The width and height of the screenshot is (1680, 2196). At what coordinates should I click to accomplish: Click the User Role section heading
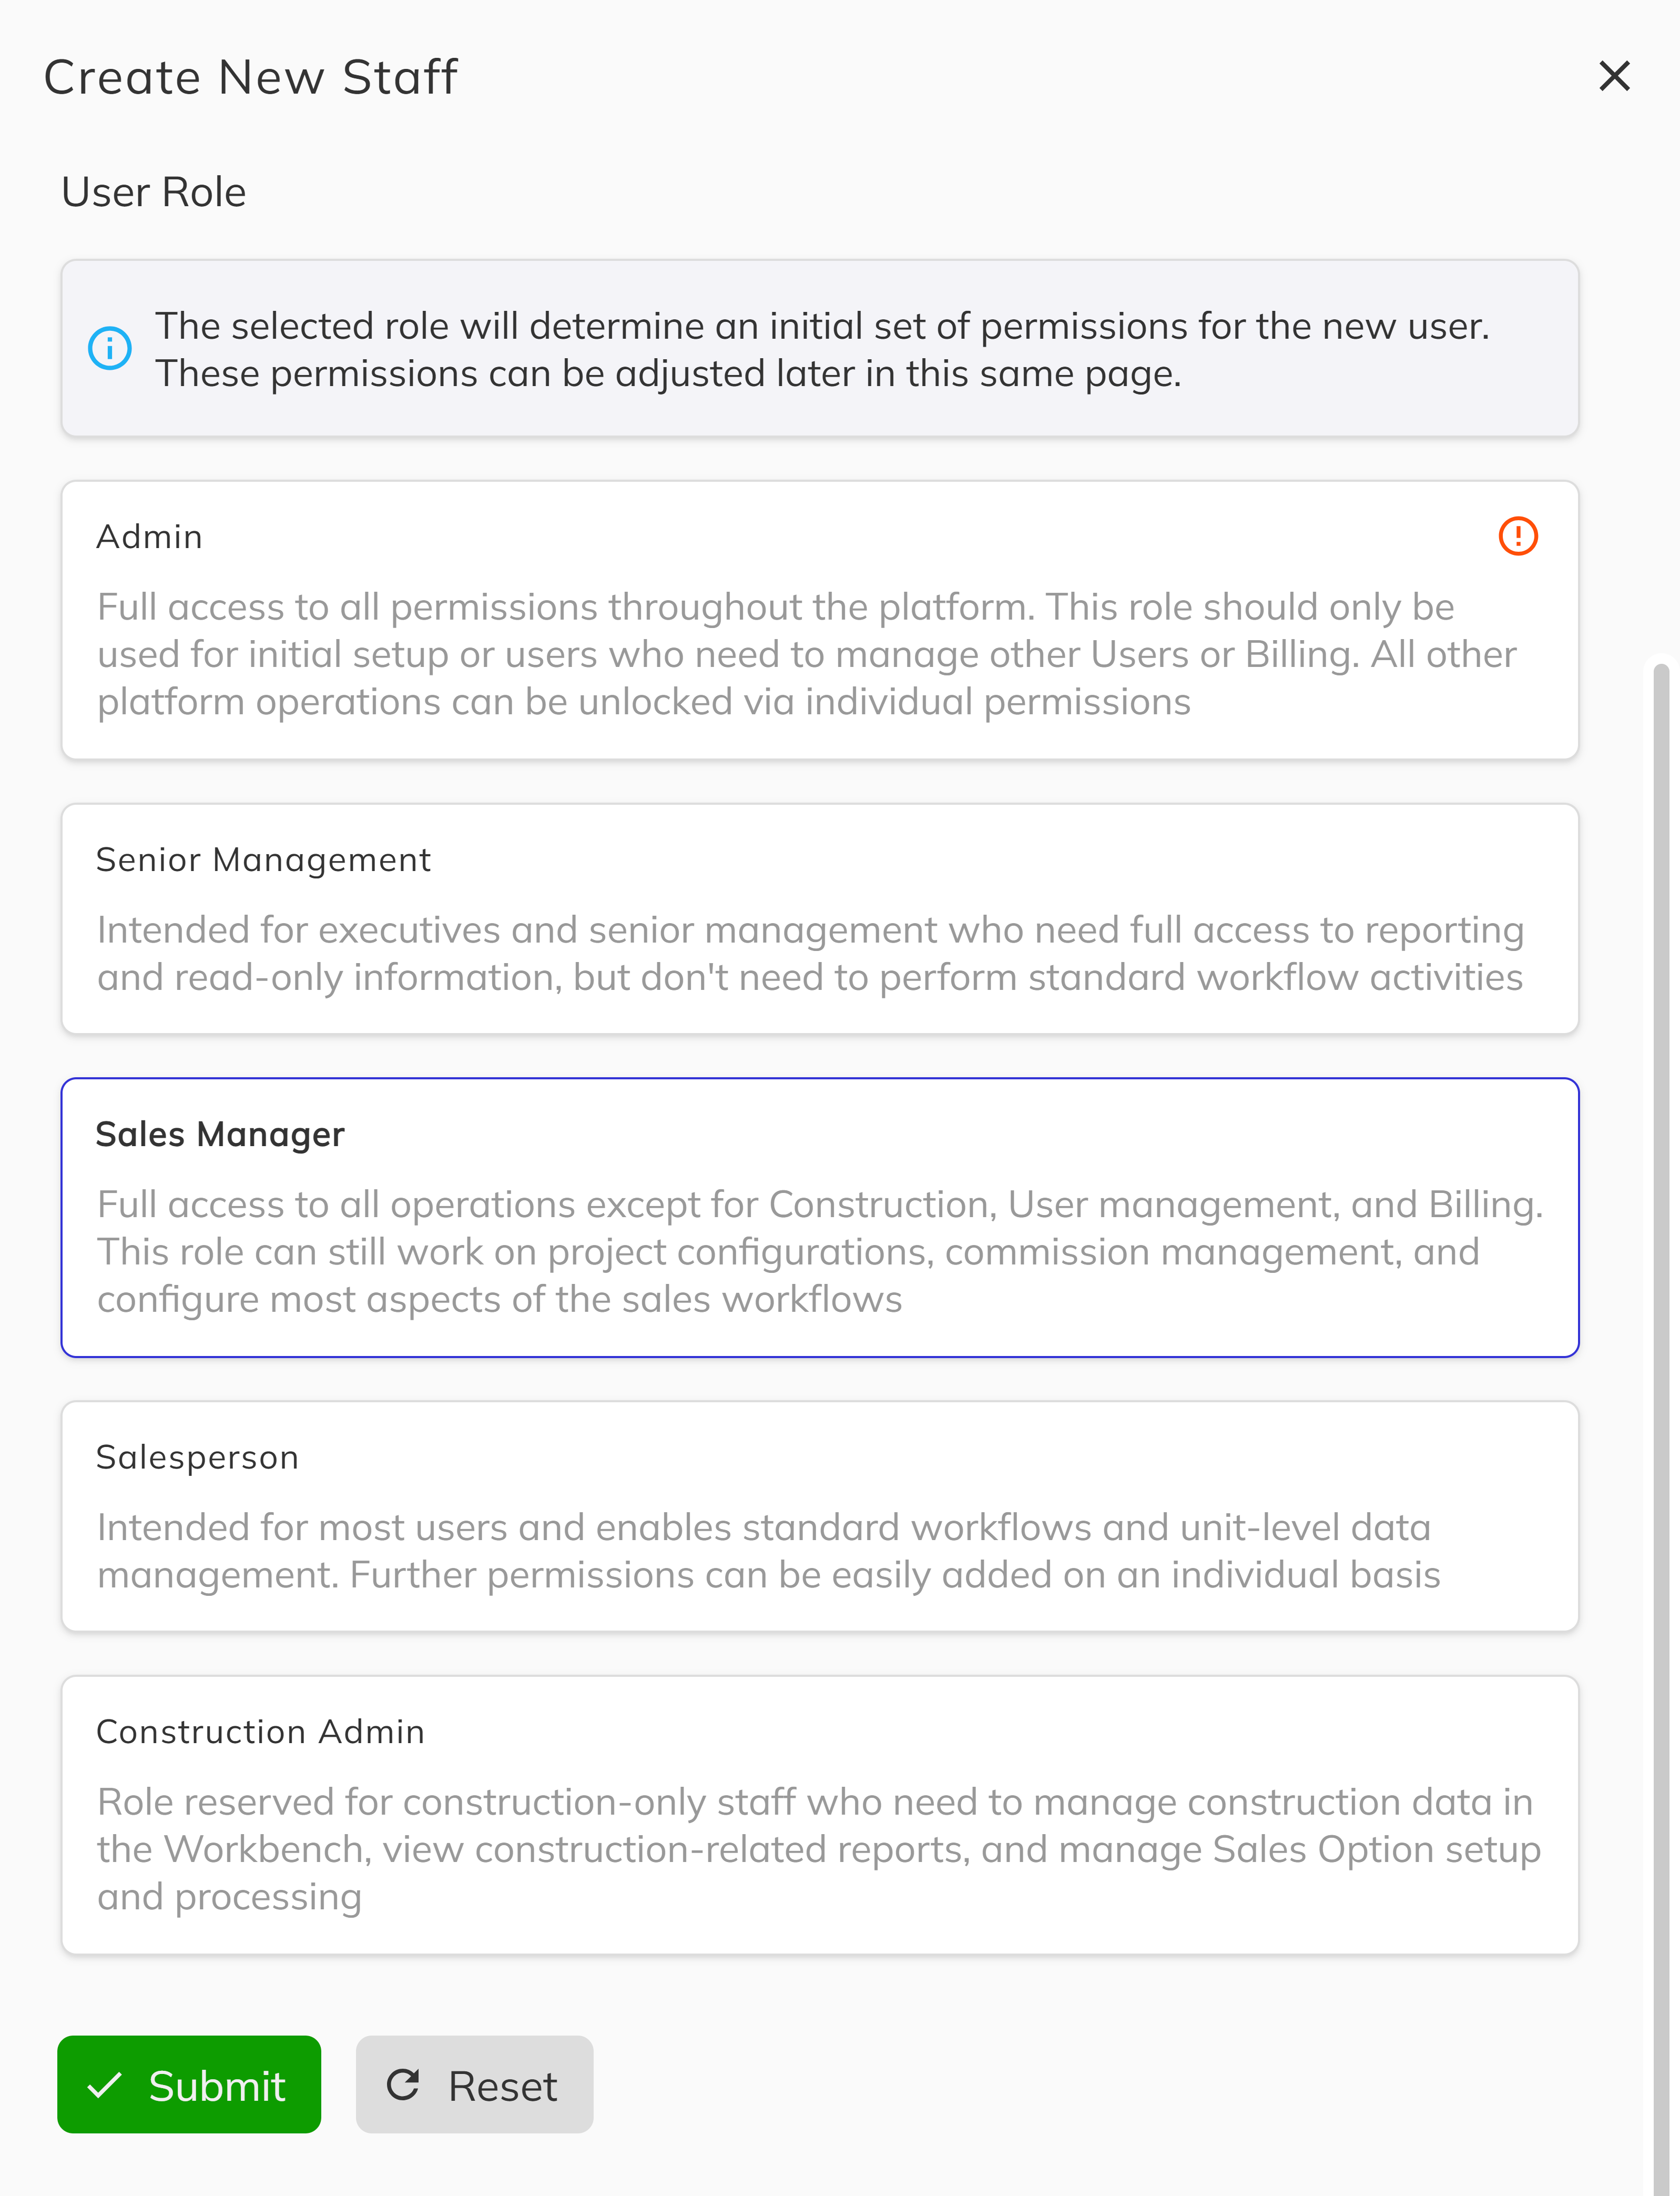tap(153, 191)
